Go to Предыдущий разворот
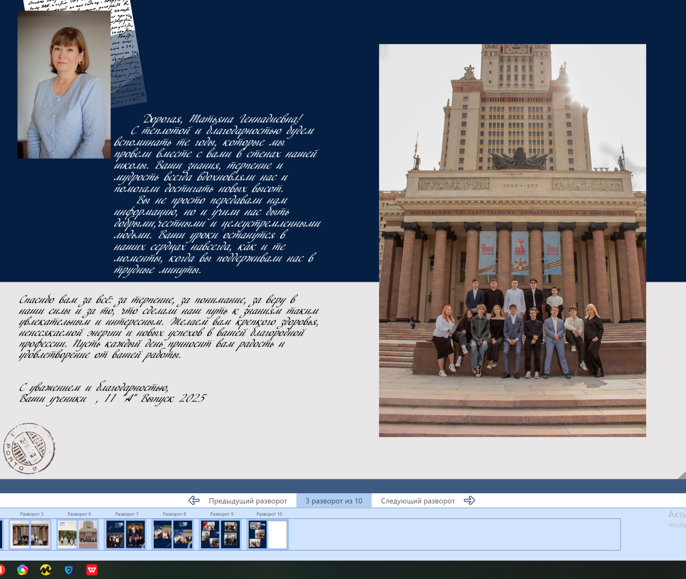The height and width of the screenshot is (579, 686). tap(248, 501)
